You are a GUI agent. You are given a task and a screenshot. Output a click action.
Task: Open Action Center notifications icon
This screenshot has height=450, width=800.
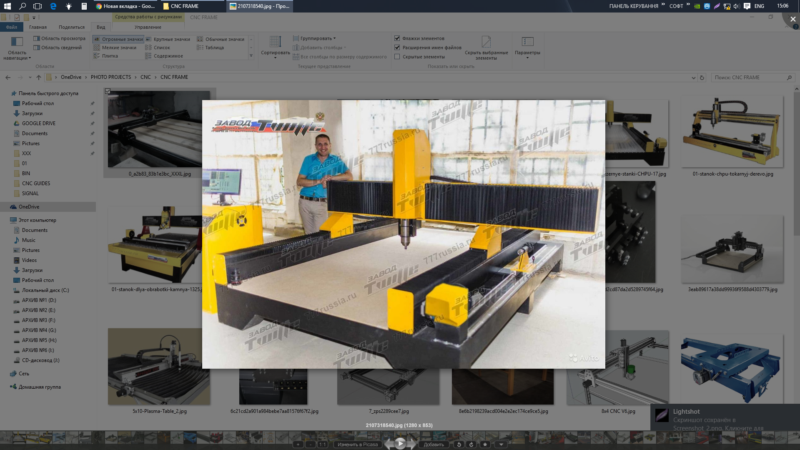[x=747, y=6]
